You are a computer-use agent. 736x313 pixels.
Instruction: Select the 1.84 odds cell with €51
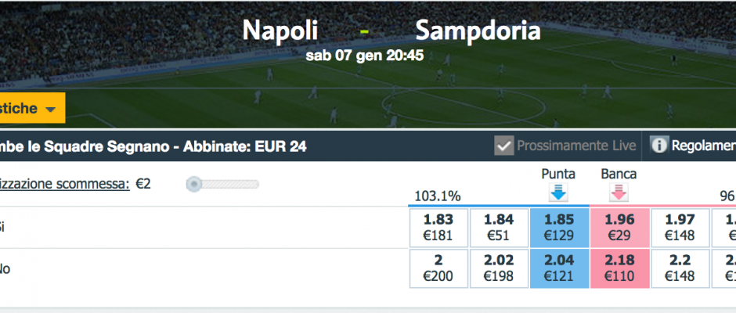tap(499, 228)
